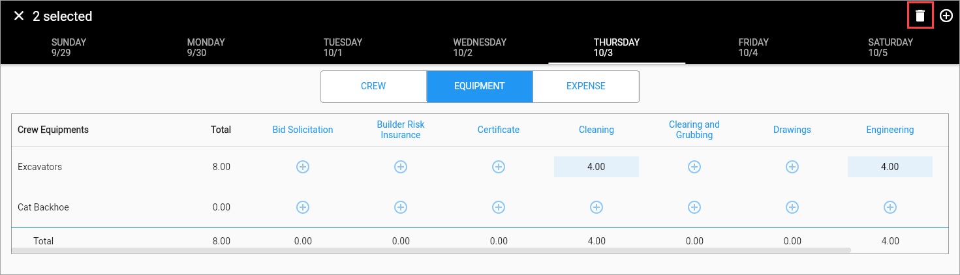Click the add circle icon in header
The height and width of the screenshot is (275, 960).
tap(946, 16)
